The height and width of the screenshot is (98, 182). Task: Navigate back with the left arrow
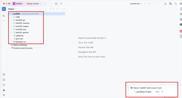point(46,4)
